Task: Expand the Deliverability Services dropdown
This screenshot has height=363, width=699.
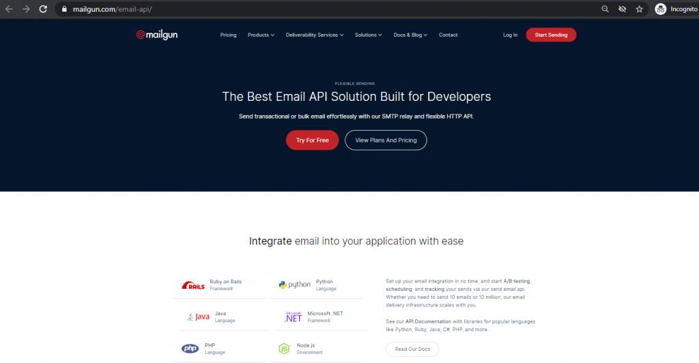Action: click(x=315, y=35)
